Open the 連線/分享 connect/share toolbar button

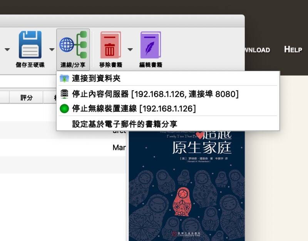pos(73,49)
